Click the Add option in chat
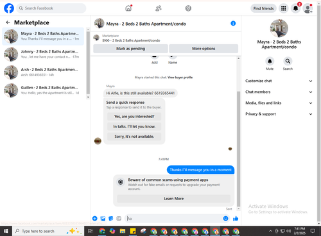This screenshot has width=321, height=236. [155, 60]
